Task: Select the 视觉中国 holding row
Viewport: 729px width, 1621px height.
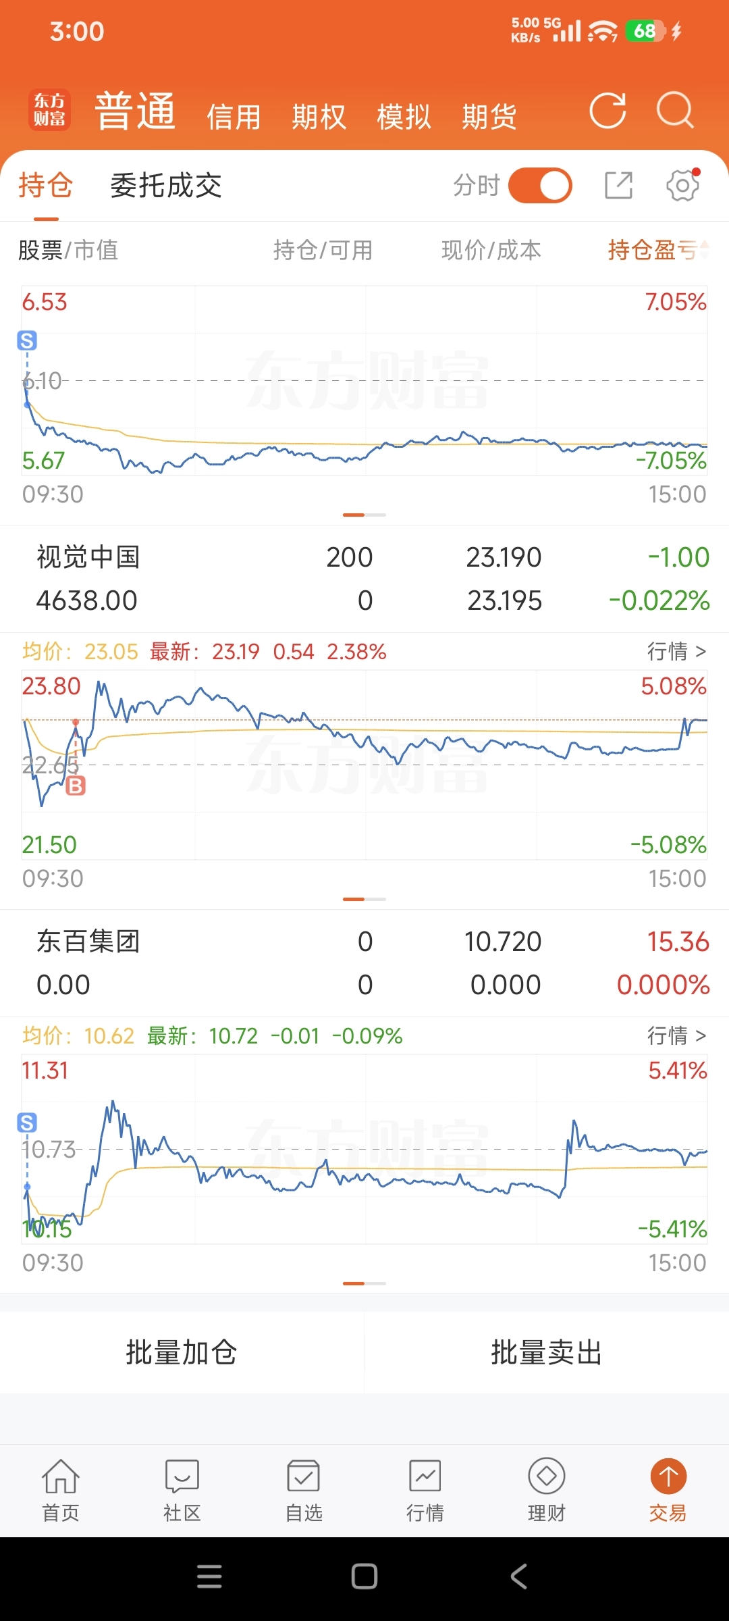Action: point(364,579)
